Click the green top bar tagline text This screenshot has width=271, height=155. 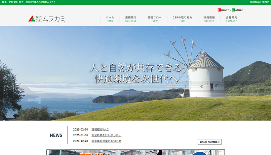pyautogui.click(x=29, y=2)
